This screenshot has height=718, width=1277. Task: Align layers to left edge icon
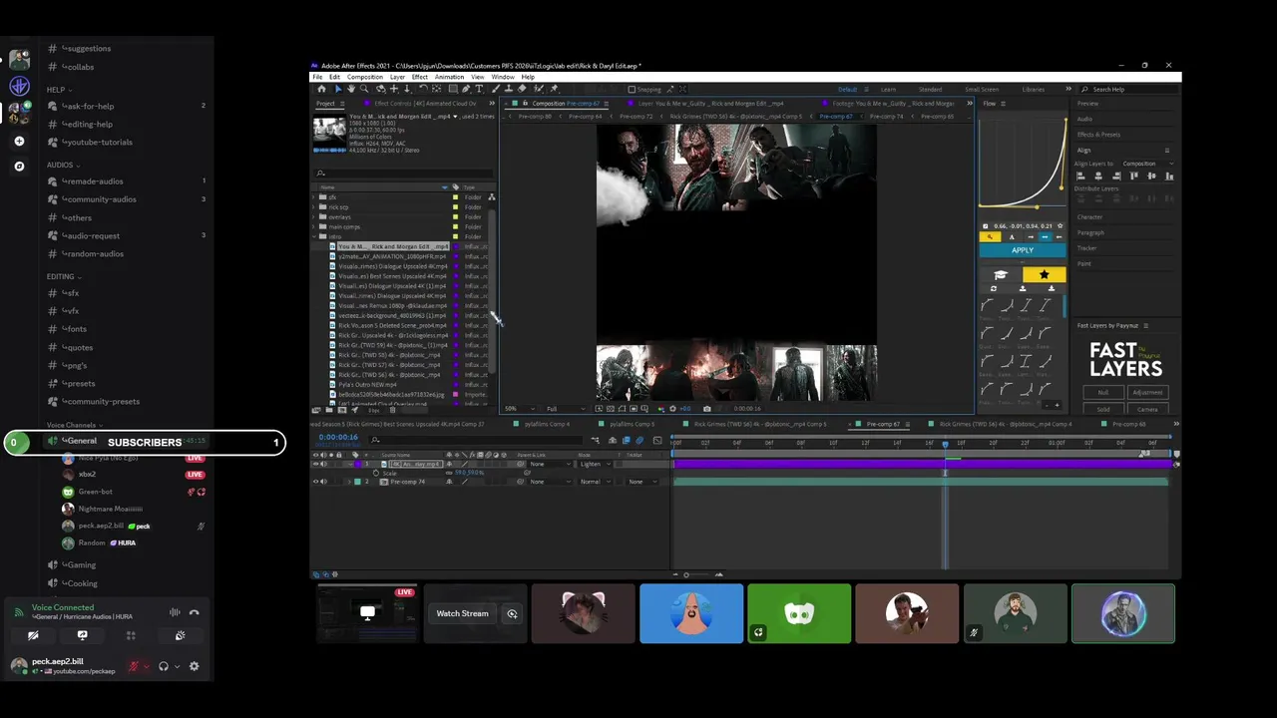[1080, 176]
